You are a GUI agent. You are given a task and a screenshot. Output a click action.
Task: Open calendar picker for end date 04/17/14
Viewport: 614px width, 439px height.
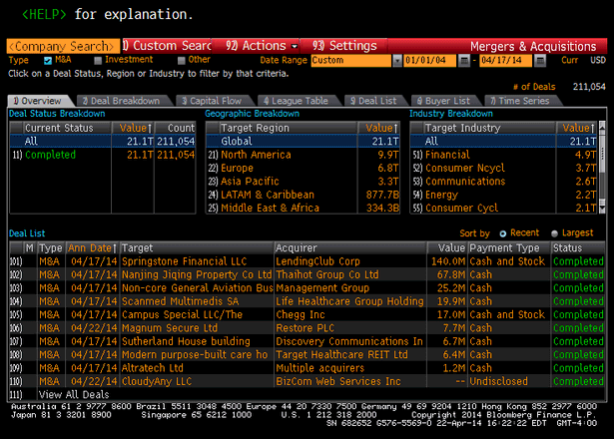click(539, 60)
